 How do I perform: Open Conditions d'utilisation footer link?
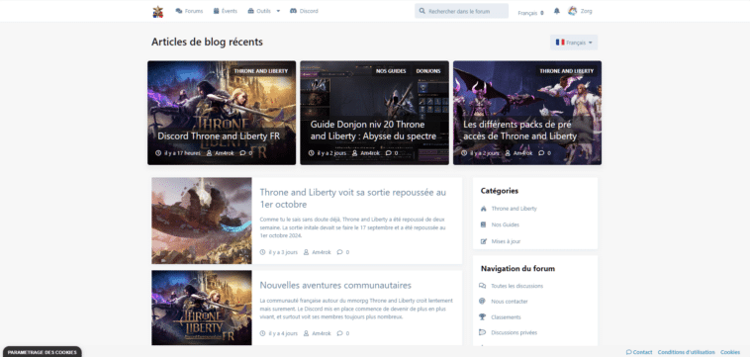[686, 352]
